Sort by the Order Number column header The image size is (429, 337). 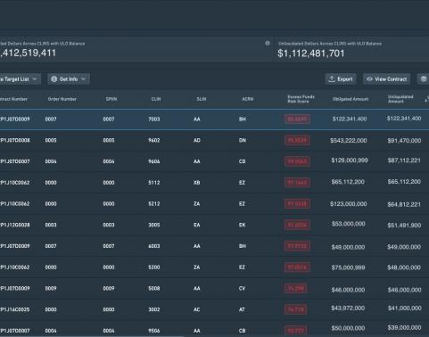(x=62, y=99)
